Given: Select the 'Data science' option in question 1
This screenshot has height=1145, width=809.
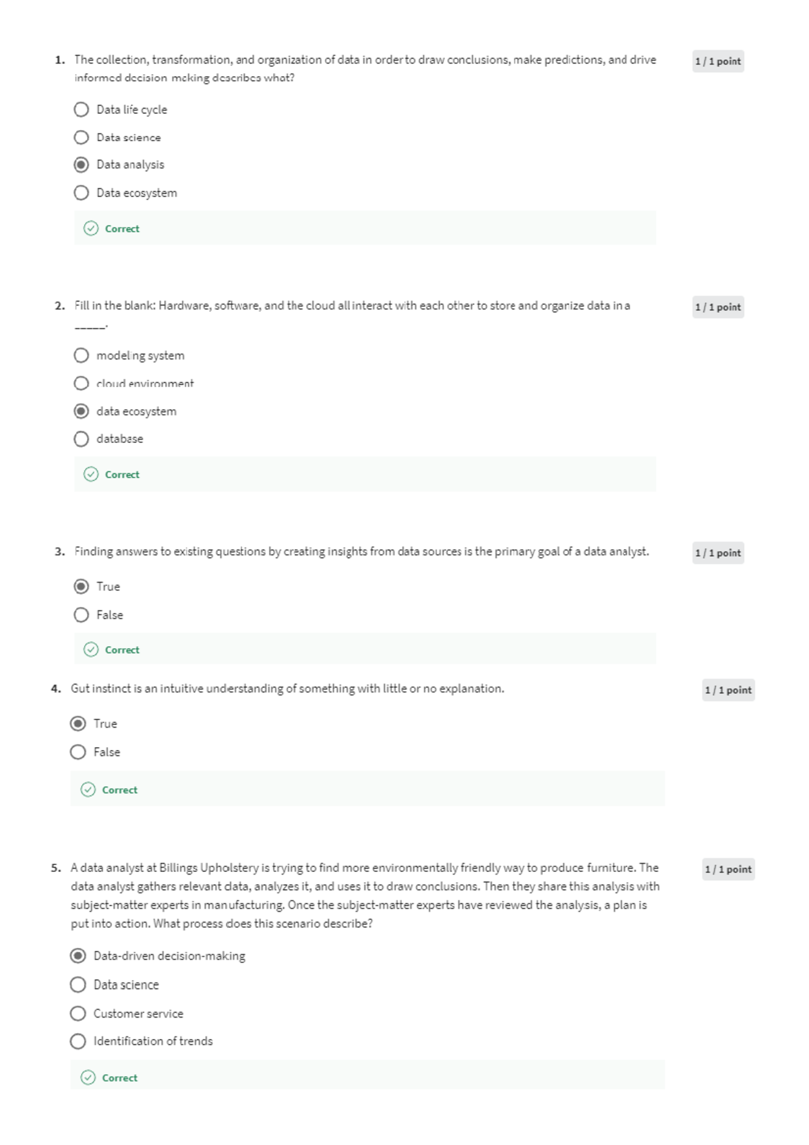Looking at the screenshot, I should click(82, 138).
